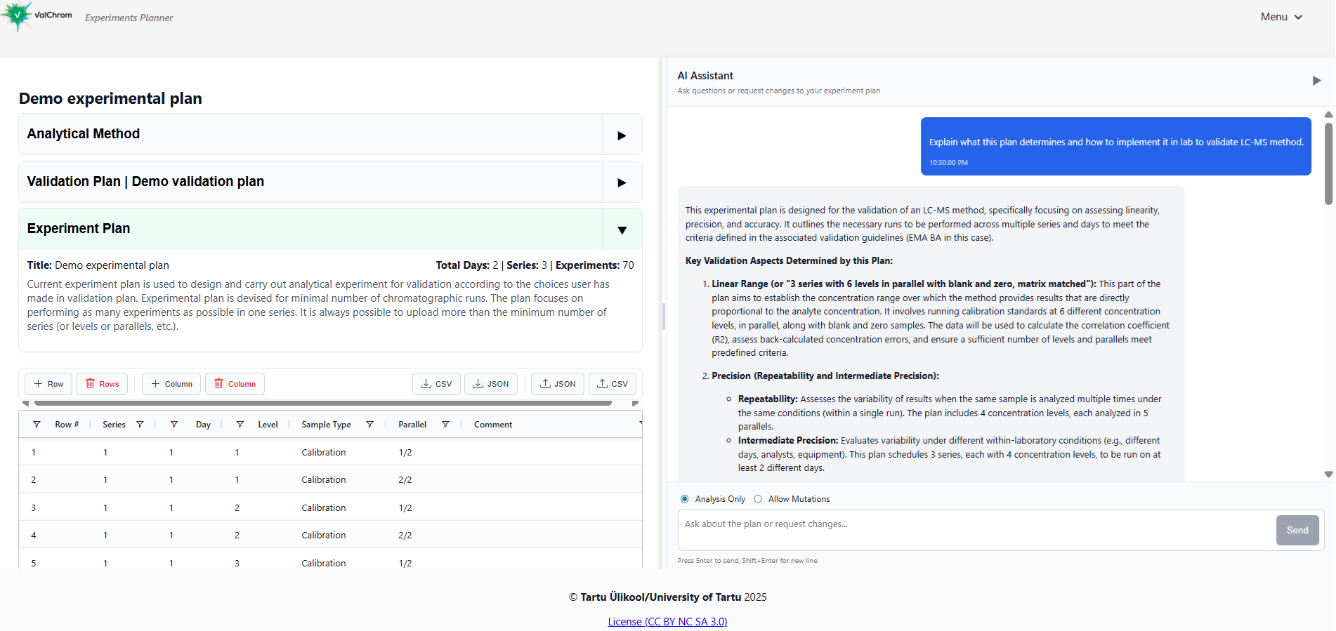
Task: Open the Menu dropdown
Action: 1281,17
